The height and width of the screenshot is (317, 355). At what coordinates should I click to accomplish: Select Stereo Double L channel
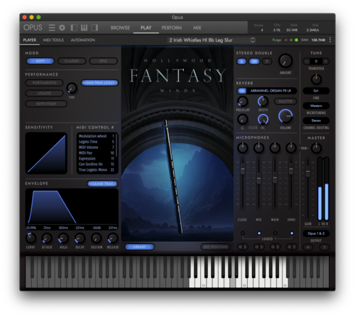(x=241, y=62)
